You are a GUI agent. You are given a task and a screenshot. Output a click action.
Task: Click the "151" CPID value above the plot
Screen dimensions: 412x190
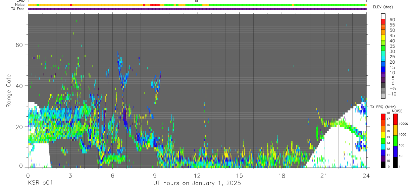197,1
